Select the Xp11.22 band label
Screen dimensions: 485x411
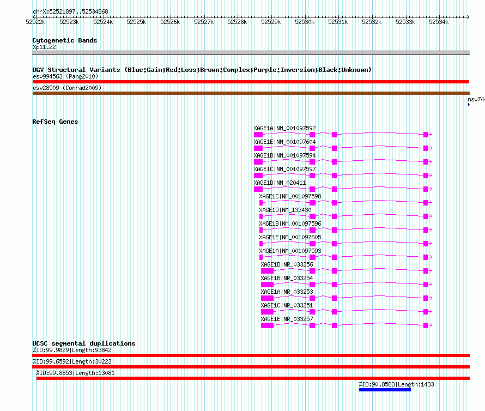tap(45, 47)
